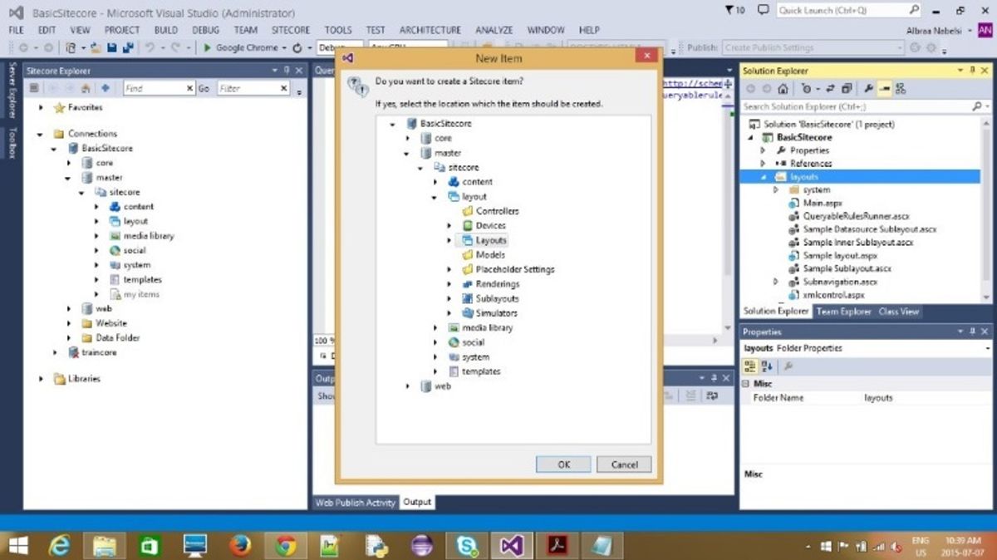Screen dimensions: 997x560
Task: Click the Save disk icon in main toolbar
Action: [x=111, y=48]
